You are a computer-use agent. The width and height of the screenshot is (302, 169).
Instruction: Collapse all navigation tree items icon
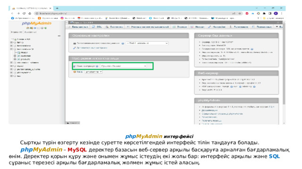point(59,36)
